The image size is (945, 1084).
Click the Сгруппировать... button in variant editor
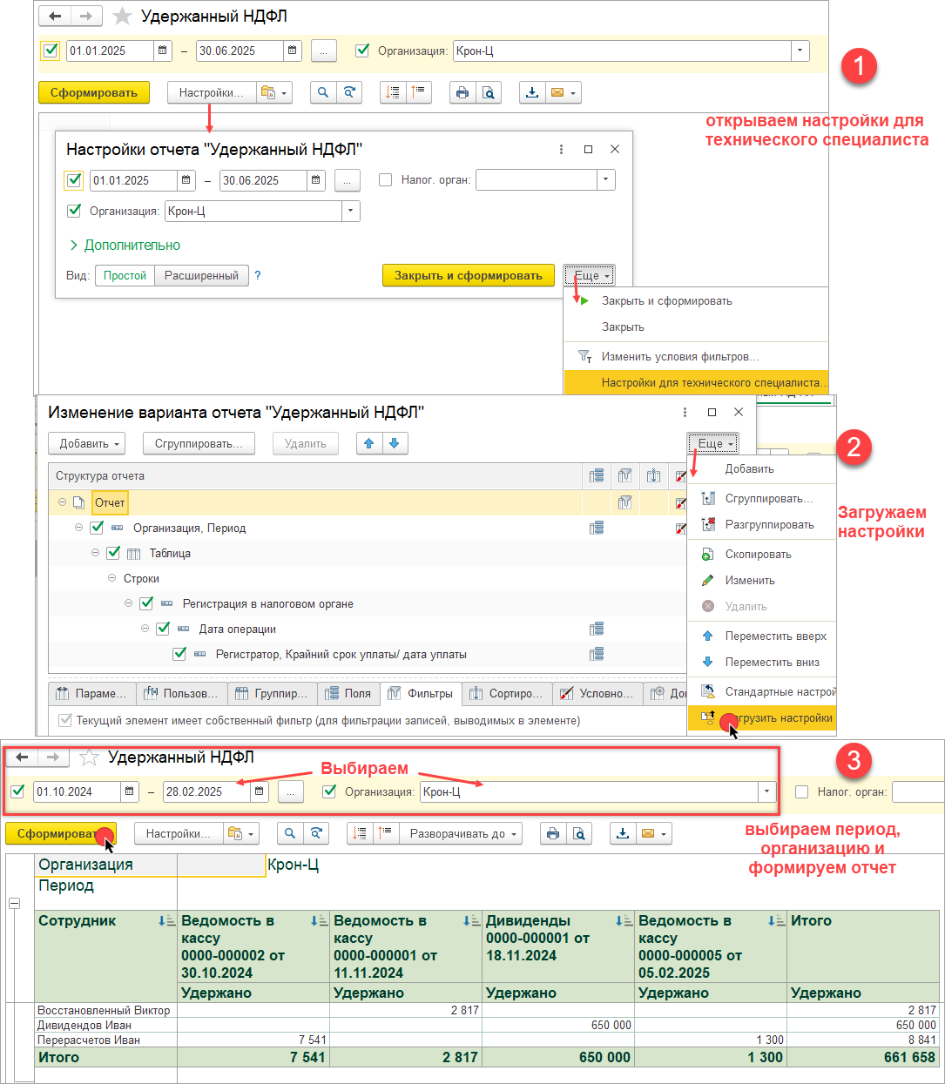point(199,443)
